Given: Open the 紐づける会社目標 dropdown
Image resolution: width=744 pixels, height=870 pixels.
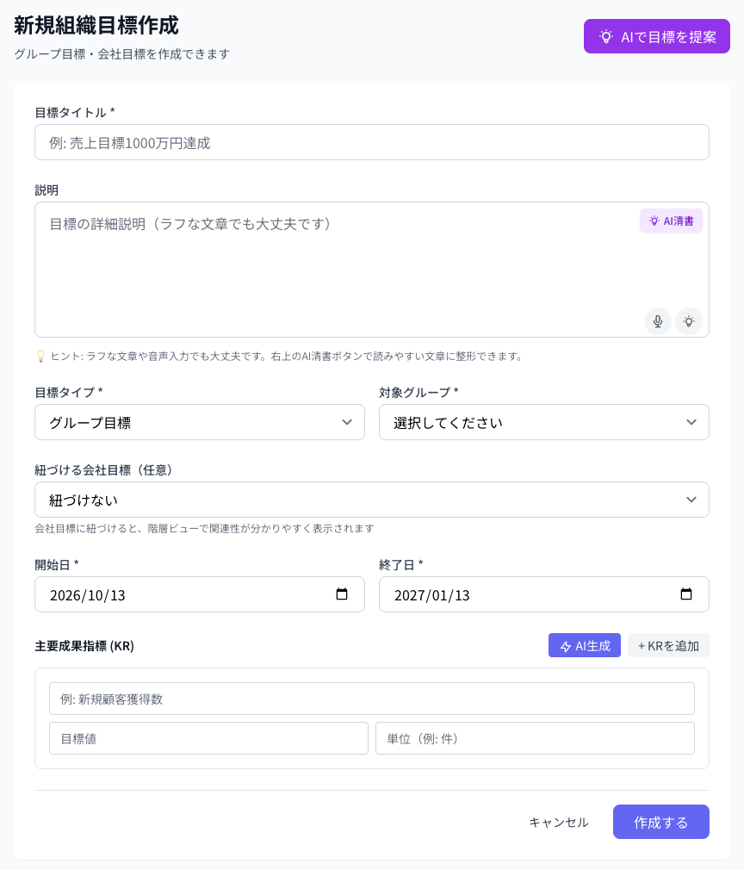Looking at the screenshot, I should (x=372, y=500).
